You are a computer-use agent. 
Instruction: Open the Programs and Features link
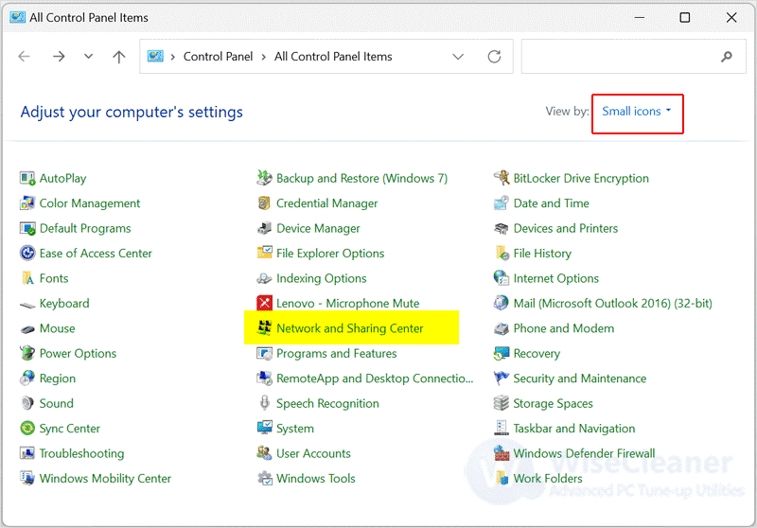click(x=336, y=353)
